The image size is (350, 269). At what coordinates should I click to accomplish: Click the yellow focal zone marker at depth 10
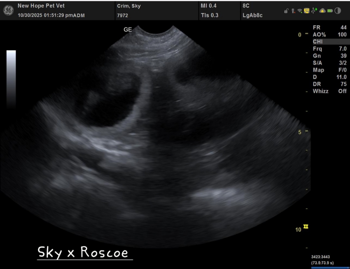pyautogui.click(x=306, y=226)
